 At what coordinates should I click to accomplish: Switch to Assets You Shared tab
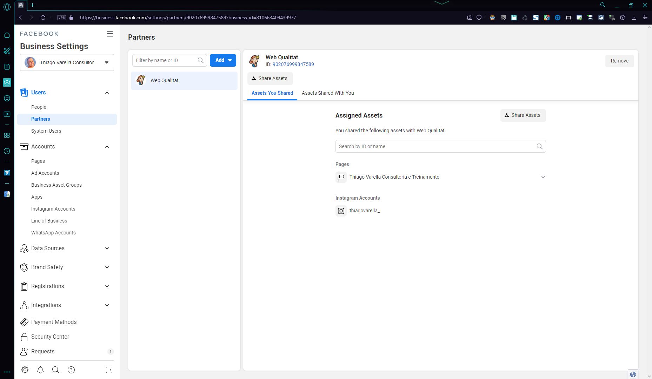(272, 93)
